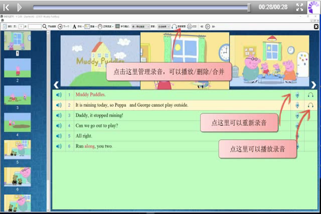Select sentence 'Can we go out to play?'

(97, 126)
